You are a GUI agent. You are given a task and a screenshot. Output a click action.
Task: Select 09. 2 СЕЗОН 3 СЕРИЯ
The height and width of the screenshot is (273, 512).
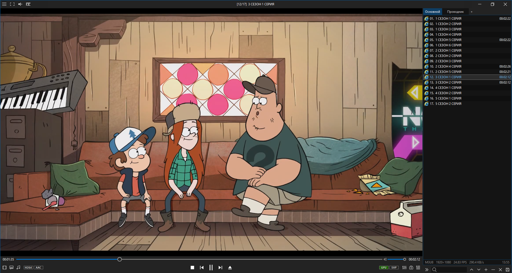click(467, 61)
